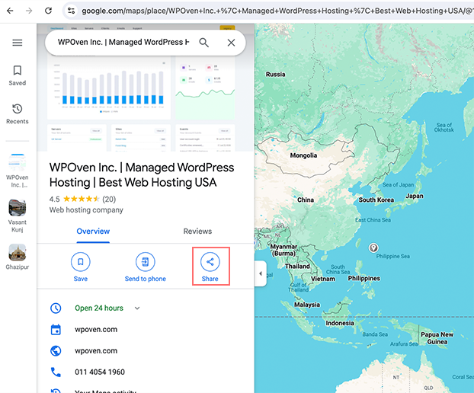Screen dimensions: 474x393
Task: Click the Web hosting company category
Action: pos(86,210)
